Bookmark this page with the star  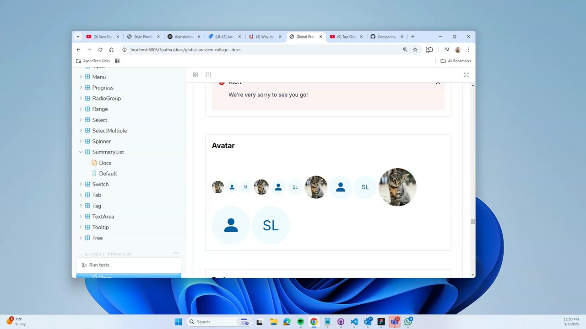point(415,50)
